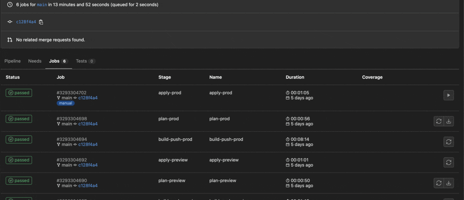Screen dimensions: 464x200
Task: Click apply-preview in the Name column
Action: click(224, 160)
